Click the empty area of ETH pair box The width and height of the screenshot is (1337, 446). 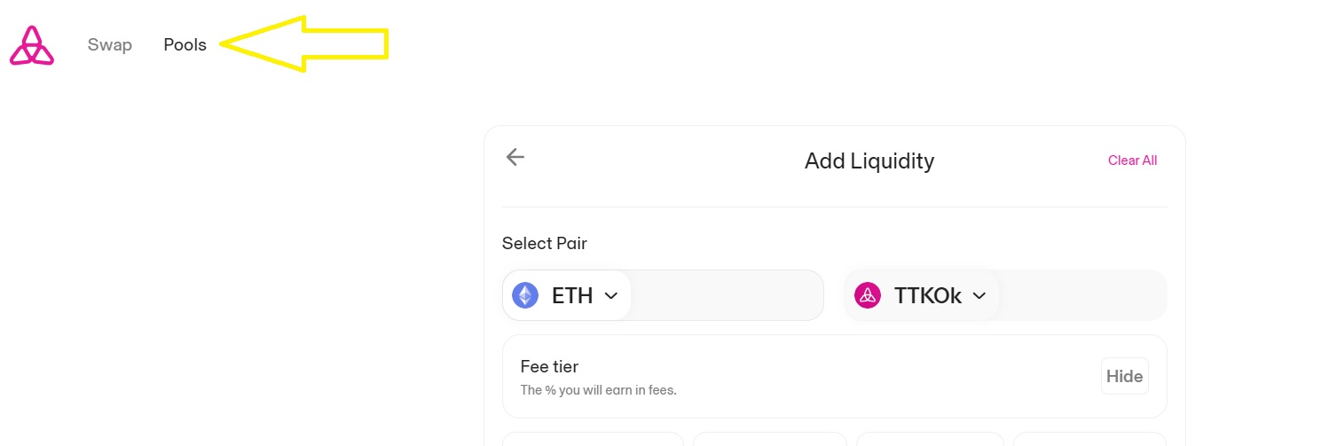pyautogui.click(x=727, y=295)
